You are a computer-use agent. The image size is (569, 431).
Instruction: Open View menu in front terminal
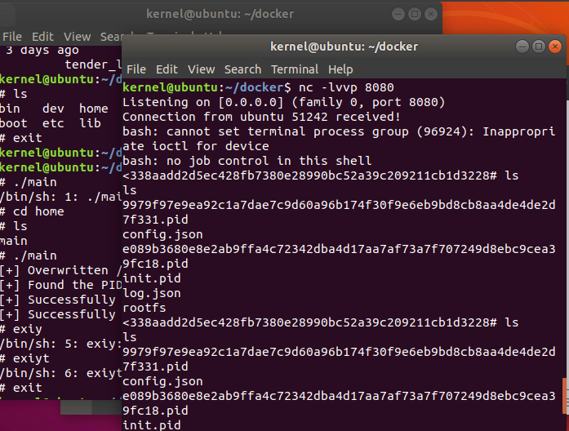201,69
